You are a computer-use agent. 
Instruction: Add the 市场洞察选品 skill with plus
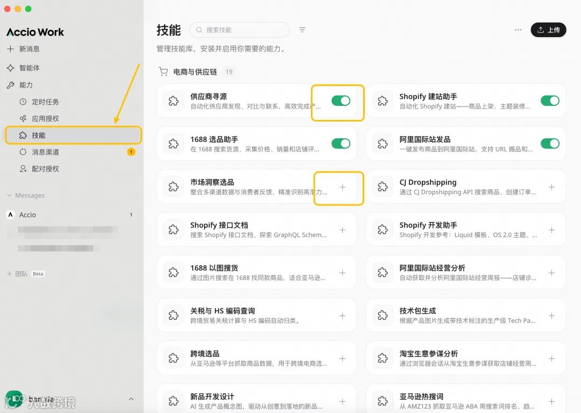[342, 187]
